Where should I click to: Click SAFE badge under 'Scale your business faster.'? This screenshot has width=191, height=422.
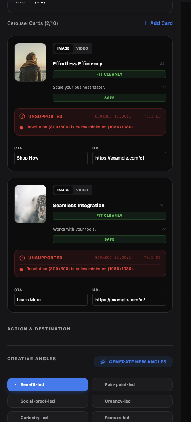click(109, 98)
